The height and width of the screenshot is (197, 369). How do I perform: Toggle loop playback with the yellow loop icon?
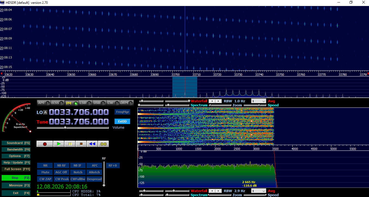[103, 144]
